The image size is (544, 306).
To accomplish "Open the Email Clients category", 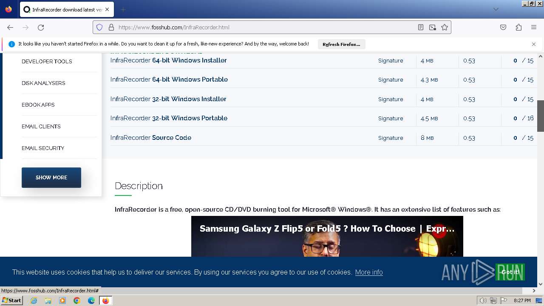I will [41, 126].
